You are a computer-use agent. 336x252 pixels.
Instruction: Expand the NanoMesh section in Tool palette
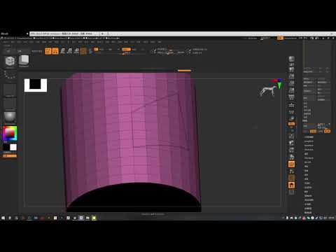pyautogui.click(x=309, y=146)
